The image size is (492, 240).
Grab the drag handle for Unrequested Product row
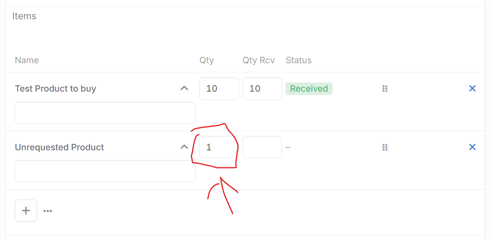tap(385, 147)
